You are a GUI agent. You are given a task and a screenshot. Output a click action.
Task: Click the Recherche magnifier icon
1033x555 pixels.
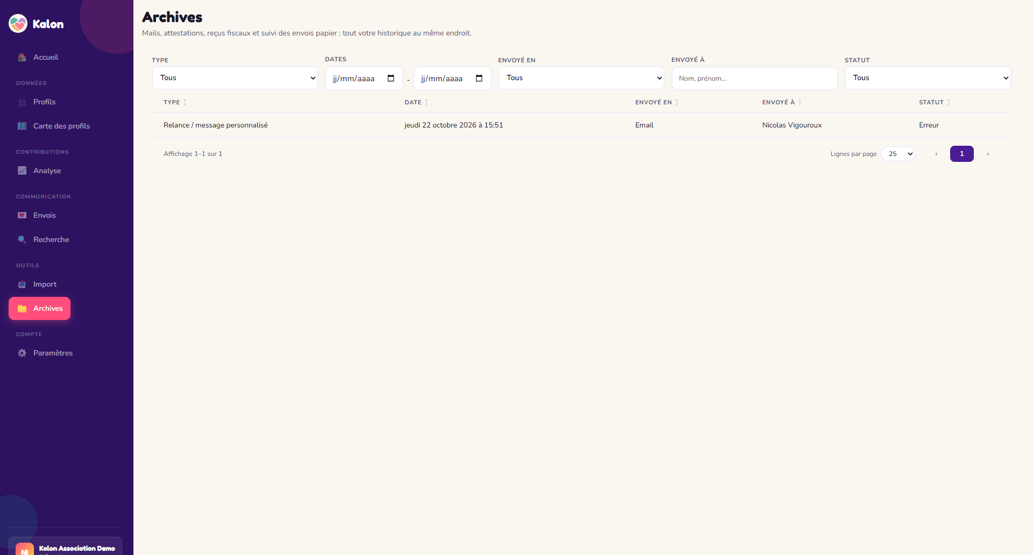coord(22,239)
